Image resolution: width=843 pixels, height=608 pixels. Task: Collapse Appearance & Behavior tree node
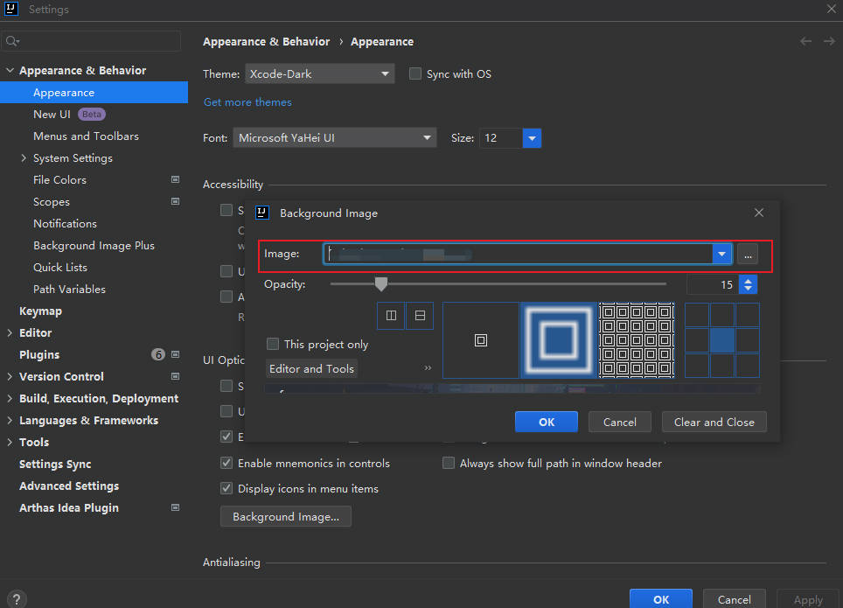coord(10,71)
